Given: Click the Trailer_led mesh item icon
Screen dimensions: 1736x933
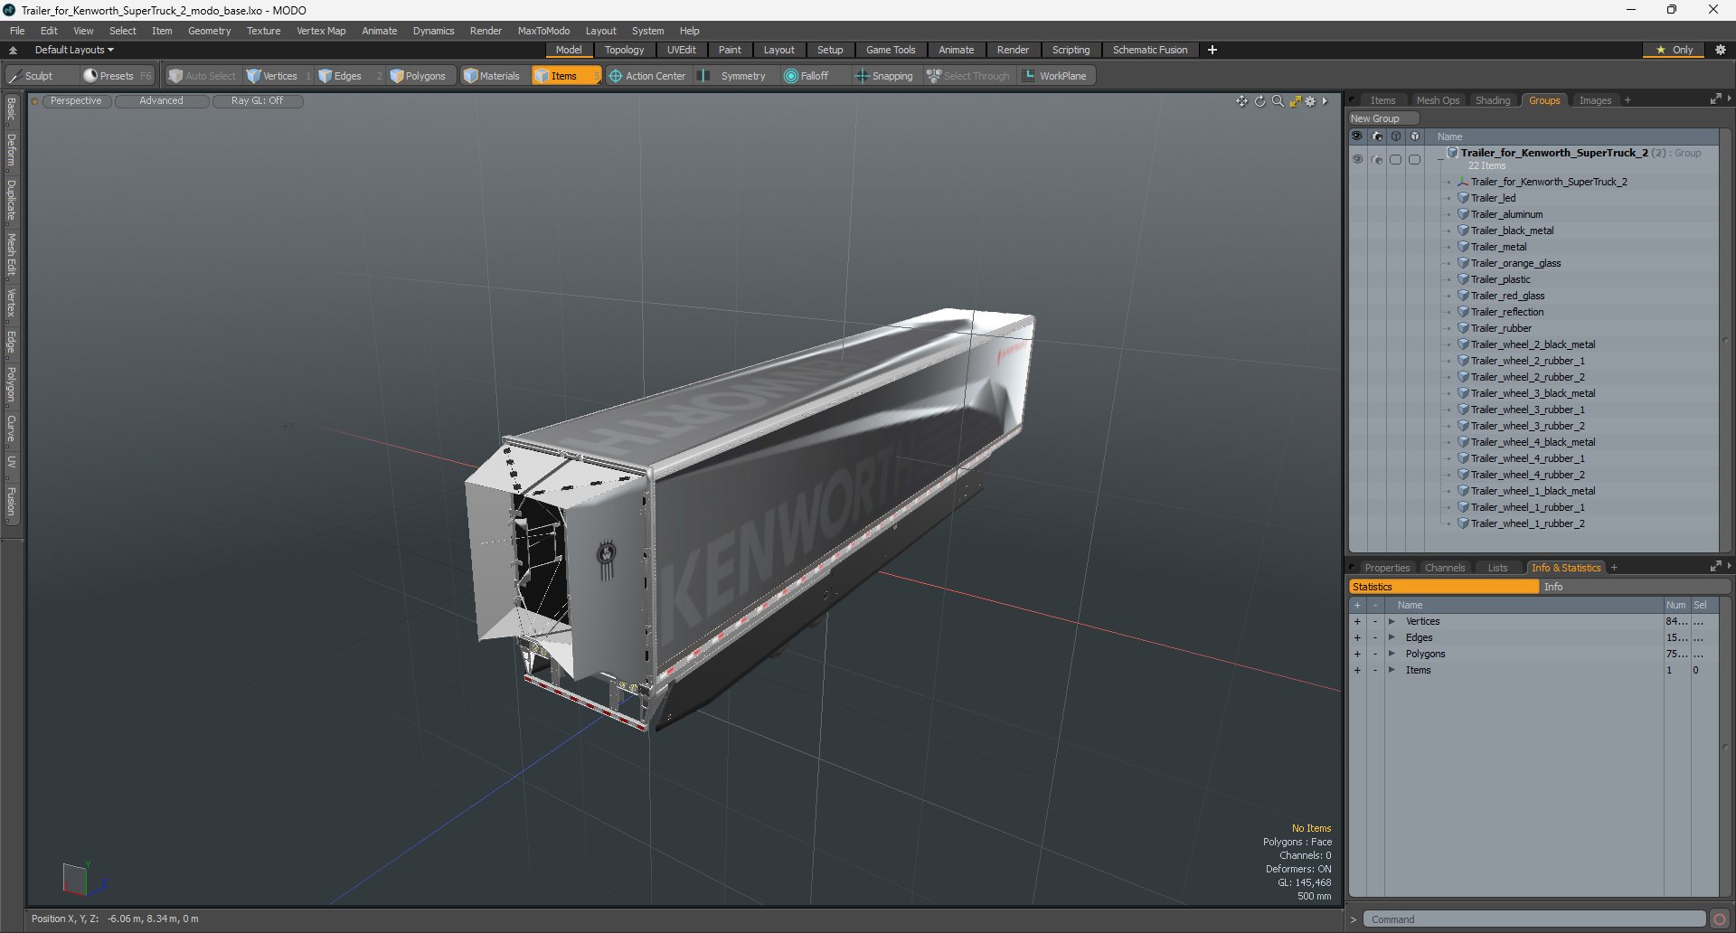Looking at the screenshot, I should pyautogui.click(x=1463, y=198).
